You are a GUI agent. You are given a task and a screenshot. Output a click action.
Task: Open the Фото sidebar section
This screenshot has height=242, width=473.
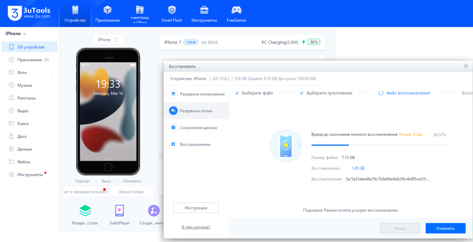click(30, 72)
